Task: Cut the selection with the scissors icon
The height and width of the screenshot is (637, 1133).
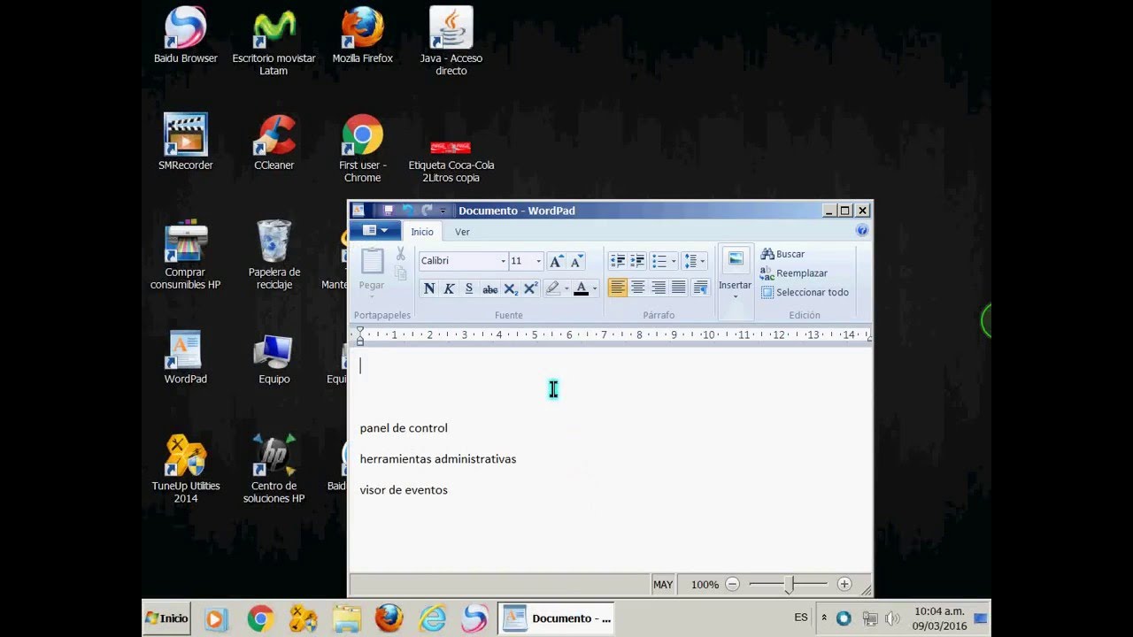Action: [x=400, y=254]
